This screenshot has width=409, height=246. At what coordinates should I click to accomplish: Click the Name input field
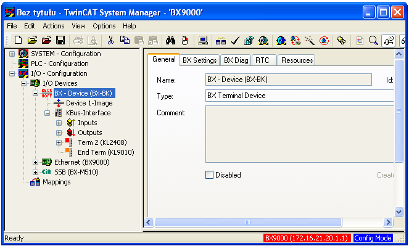(x=289, y=80)
